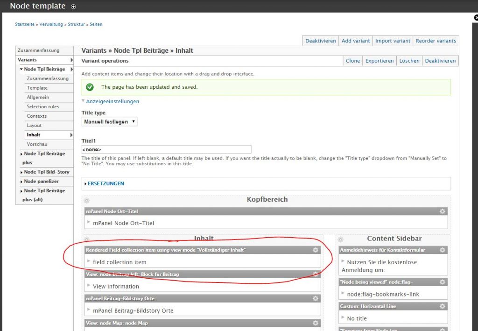478x331 pixels.
Task: Open the Title type dropdown
Action: click(x=110, y=122)
